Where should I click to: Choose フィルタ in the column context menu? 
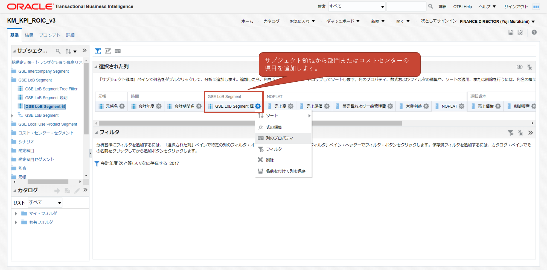tap(284, 149)
